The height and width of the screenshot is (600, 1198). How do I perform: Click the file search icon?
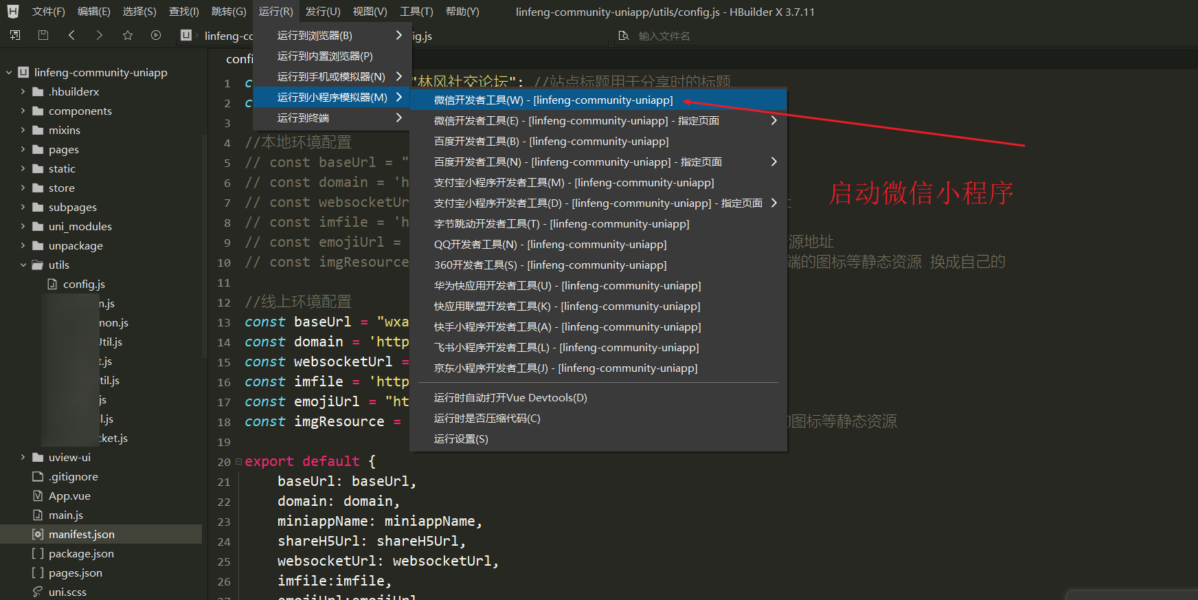pyautogui.click(x=624, y=36)
